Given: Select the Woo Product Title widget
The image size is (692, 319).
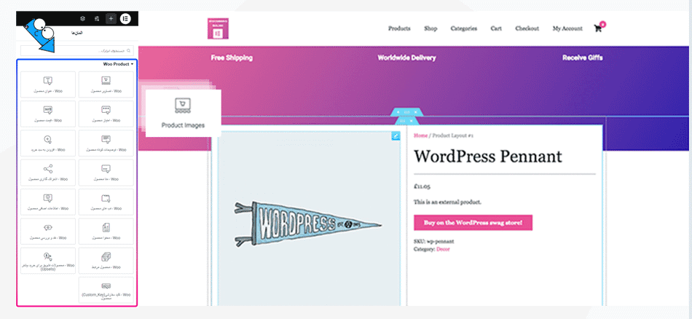Looking at the screenshot, I should (x=48, y=84).
